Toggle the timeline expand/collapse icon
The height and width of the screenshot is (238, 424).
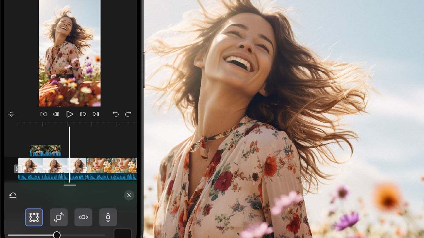coord(11,114)
